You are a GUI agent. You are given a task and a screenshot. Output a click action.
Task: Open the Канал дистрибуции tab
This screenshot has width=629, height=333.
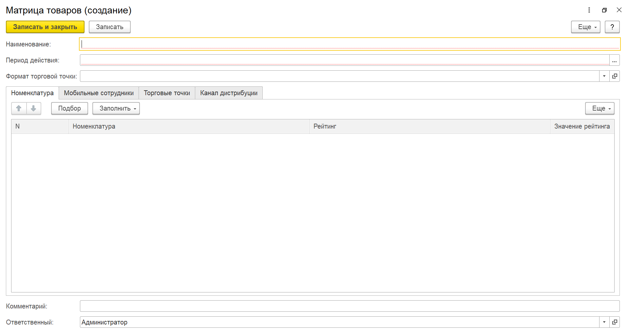(229, 93)
